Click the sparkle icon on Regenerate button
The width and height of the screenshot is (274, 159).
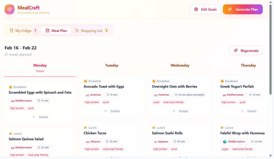236,51
